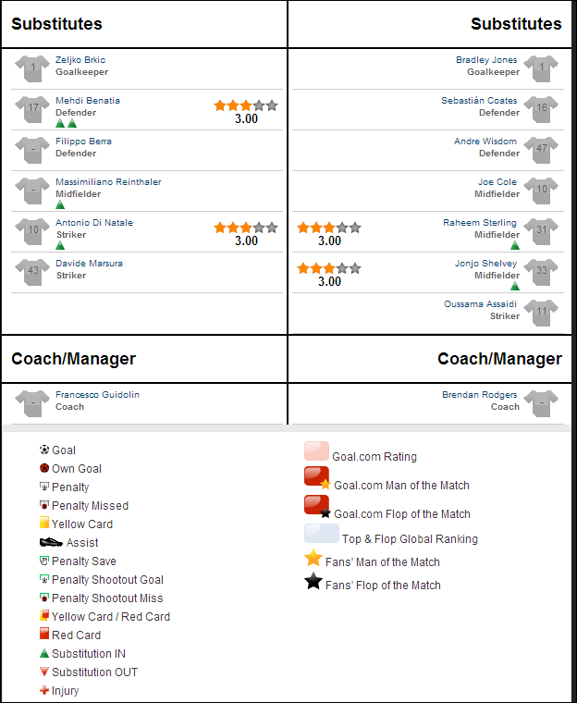This screenshot has width=577, height=703.
Task: Open Mehdi Benatia's player profile link
Action: [88, 101]
